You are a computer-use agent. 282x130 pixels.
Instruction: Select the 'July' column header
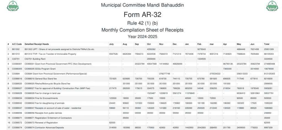click(111, 44)
